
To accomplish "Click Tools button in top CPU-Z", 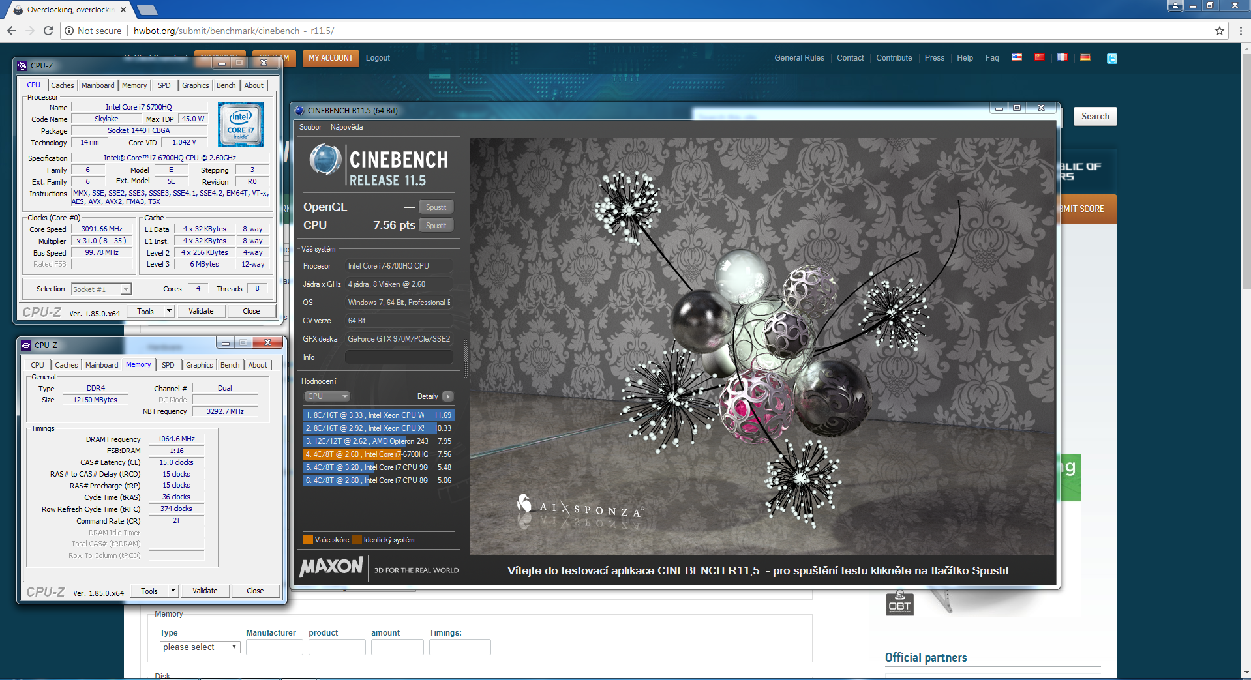I will (x=145, y=311).
